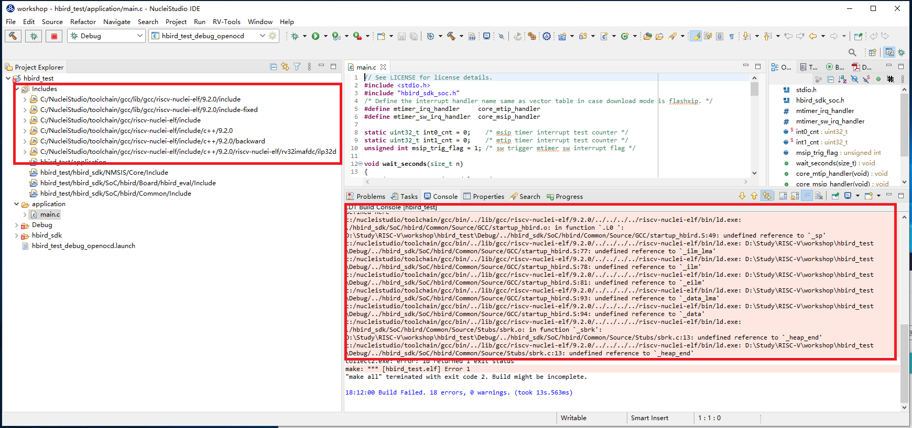
Task: Toggle Hide Static Members in Outline
Action: pos(866,79)
